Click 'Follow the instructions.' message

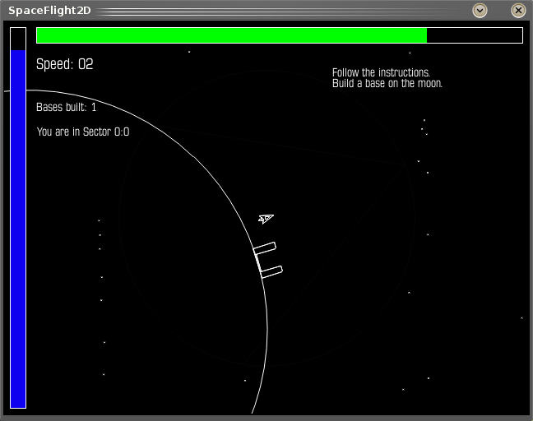coord(381,72)
